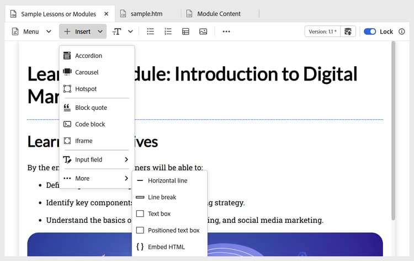Switch to the sample.htm tab
The width and height of the screenshot is (414, 261).
click(146, 14)
